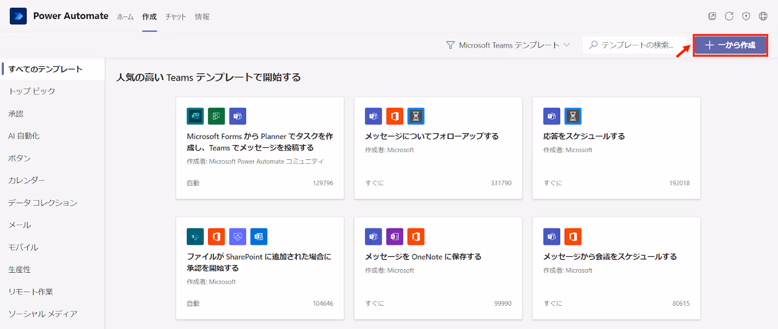Open 応答をスケジュールする template
The image size is (778, 329).
coord(584,136)
